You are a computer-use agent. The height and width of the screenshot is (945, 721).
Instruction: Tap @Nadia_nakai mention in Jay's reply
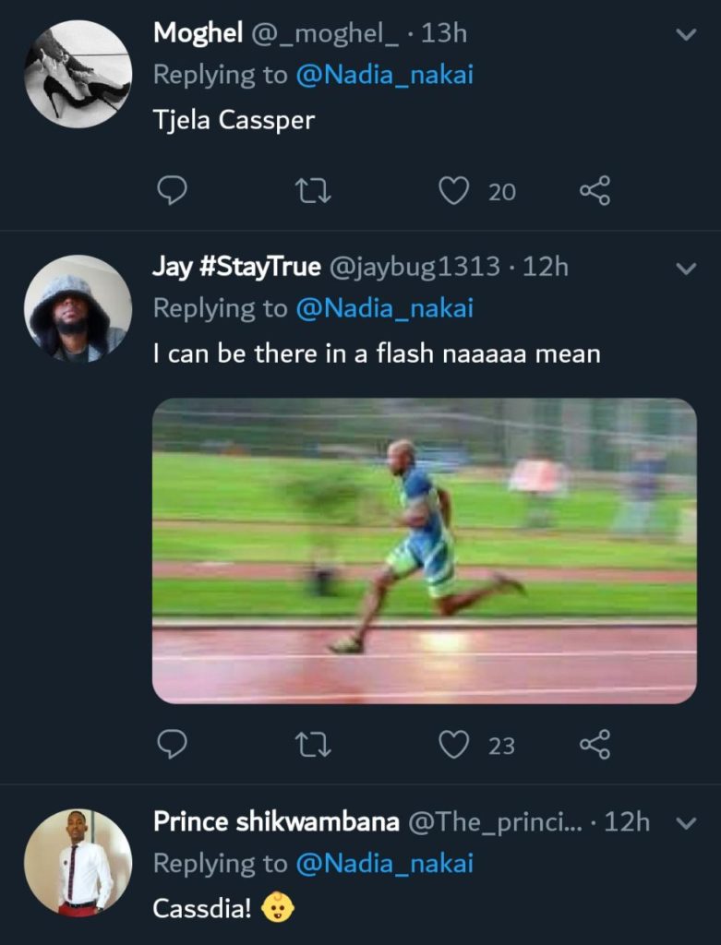point(384,308)
